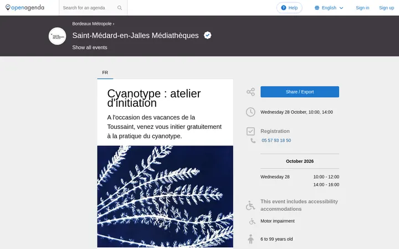Click the cyanotype fern image
The width and height of the screenshot is (399, 249).
[165, 196]
